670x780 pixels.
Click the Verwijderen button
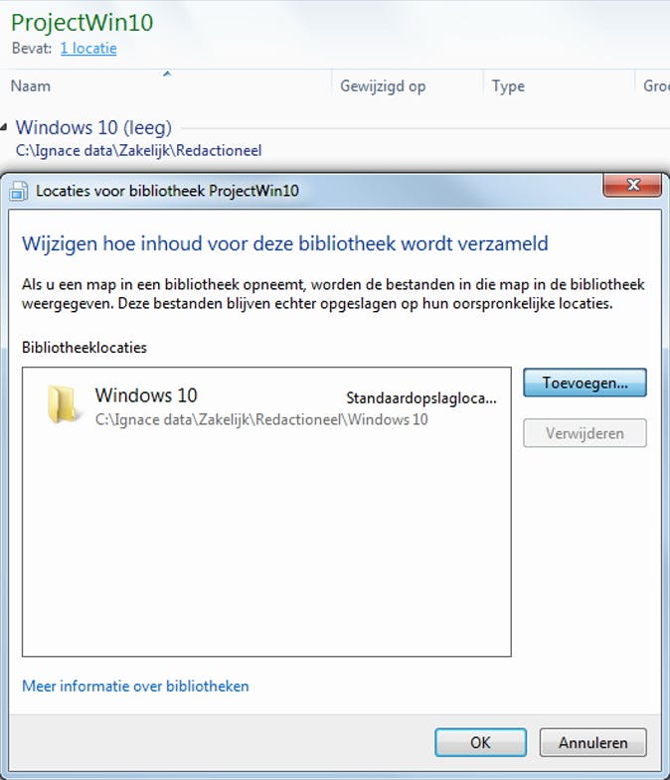(x=585, y=433)
